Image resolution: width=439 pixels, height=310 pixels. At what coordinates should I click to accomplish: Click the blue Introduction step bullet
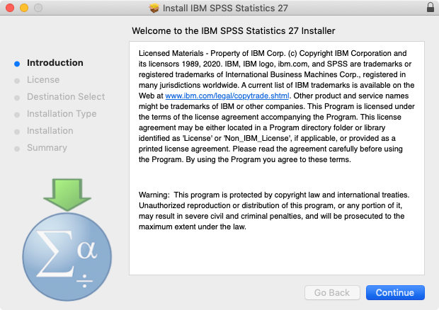click(x=17, y=64)
